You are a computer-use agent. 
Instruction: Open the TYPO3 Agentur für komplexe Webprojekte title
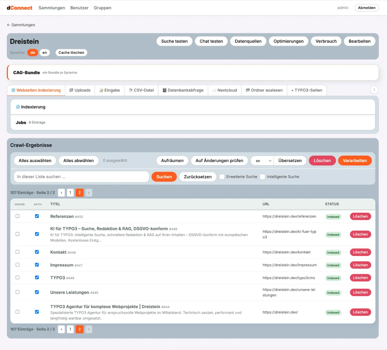pos(105,307)
